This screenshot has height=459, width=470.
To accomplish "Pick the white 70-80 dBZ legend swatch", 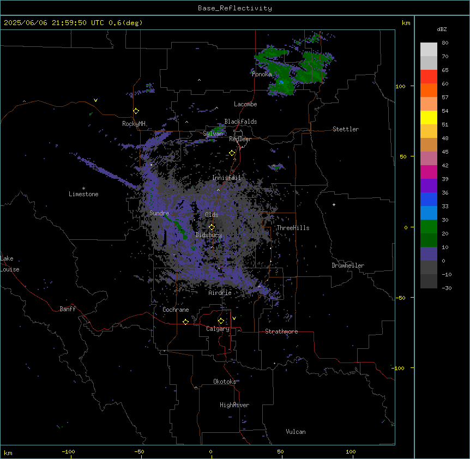I will (x=429, y=50).
